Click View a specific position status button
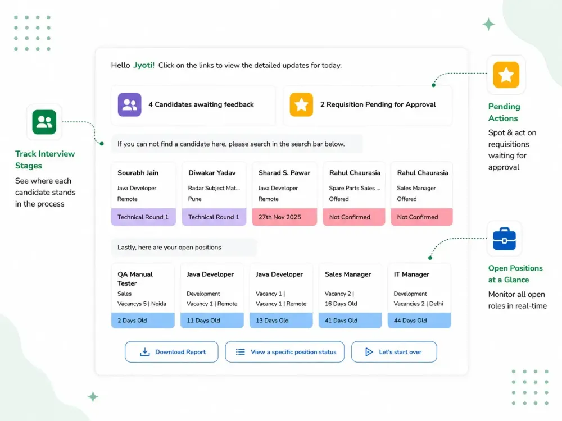This screenshot has width=562, height=421. click(284, 352)
